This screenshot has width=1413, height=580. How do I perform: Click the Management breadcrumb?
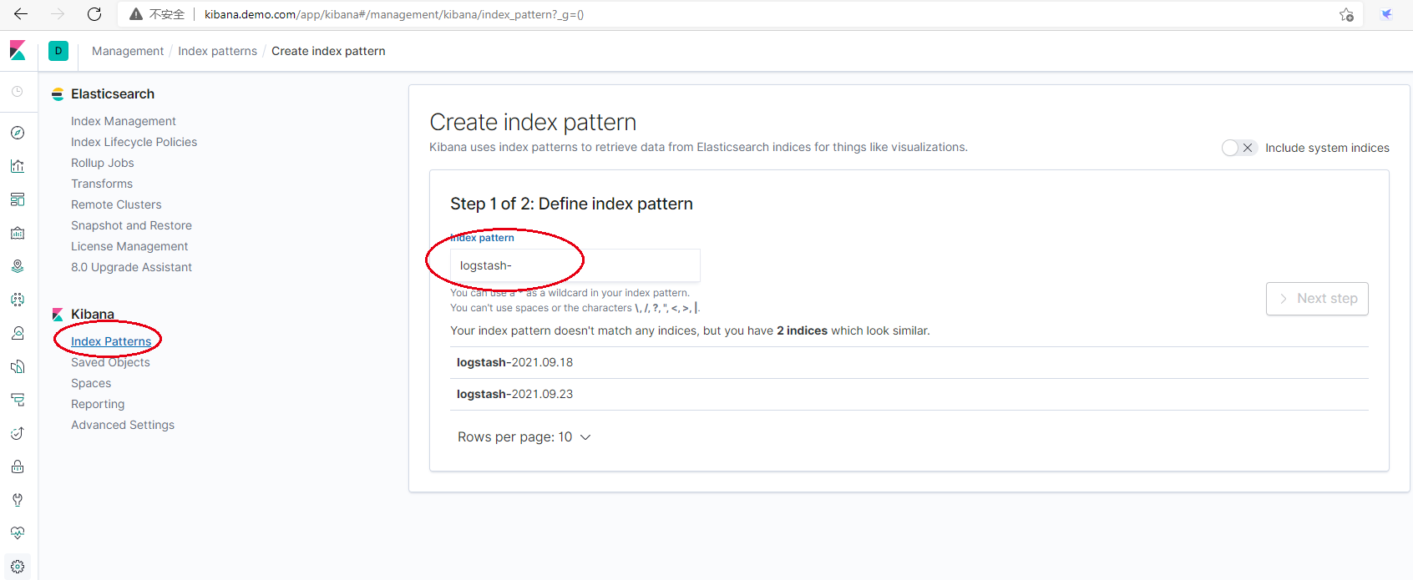(128, 51)
